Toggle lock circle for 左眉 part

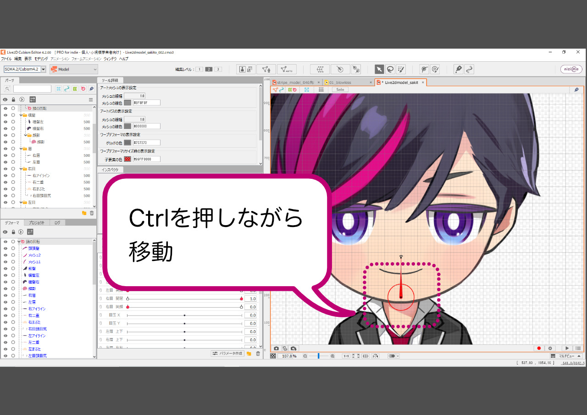pyautogui.click(x=13, y=162)
